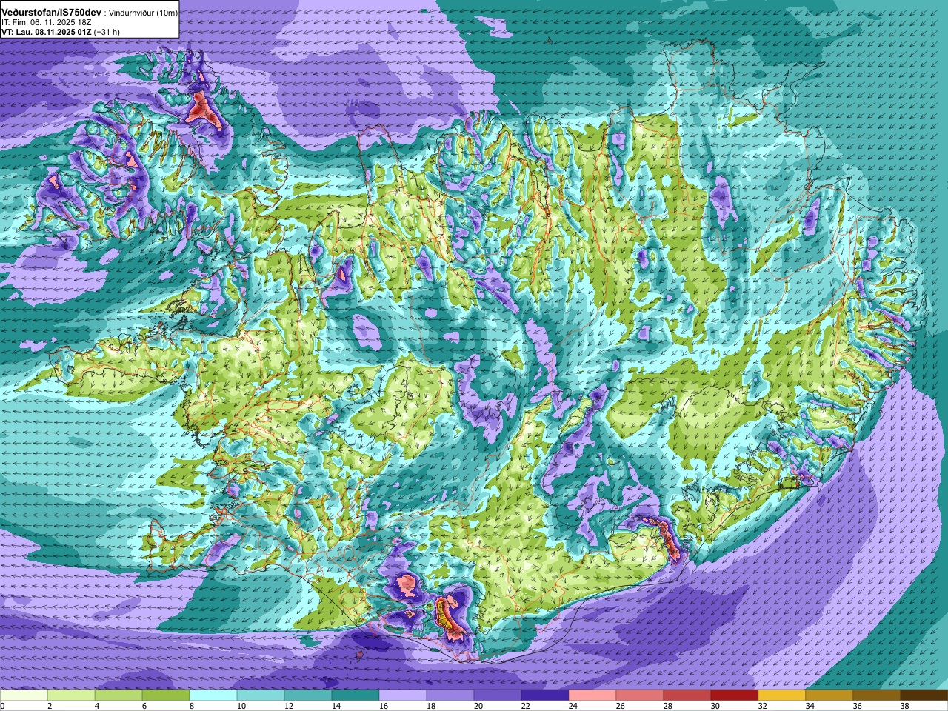Click the 0–2 pale yellow legend swatch
948x711 pixels.
(x=24, y=695)
